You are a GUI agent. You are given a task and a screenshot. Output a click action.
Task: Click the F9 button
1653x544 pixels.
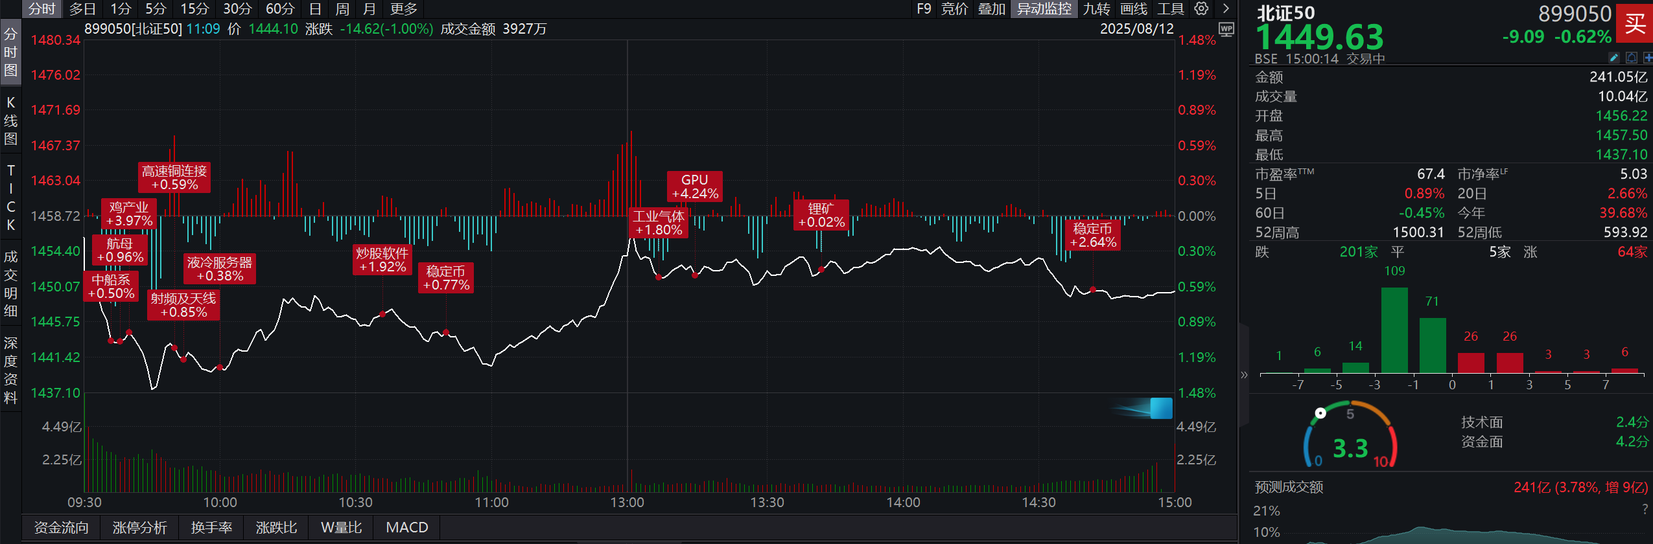[x=924, y=8]
